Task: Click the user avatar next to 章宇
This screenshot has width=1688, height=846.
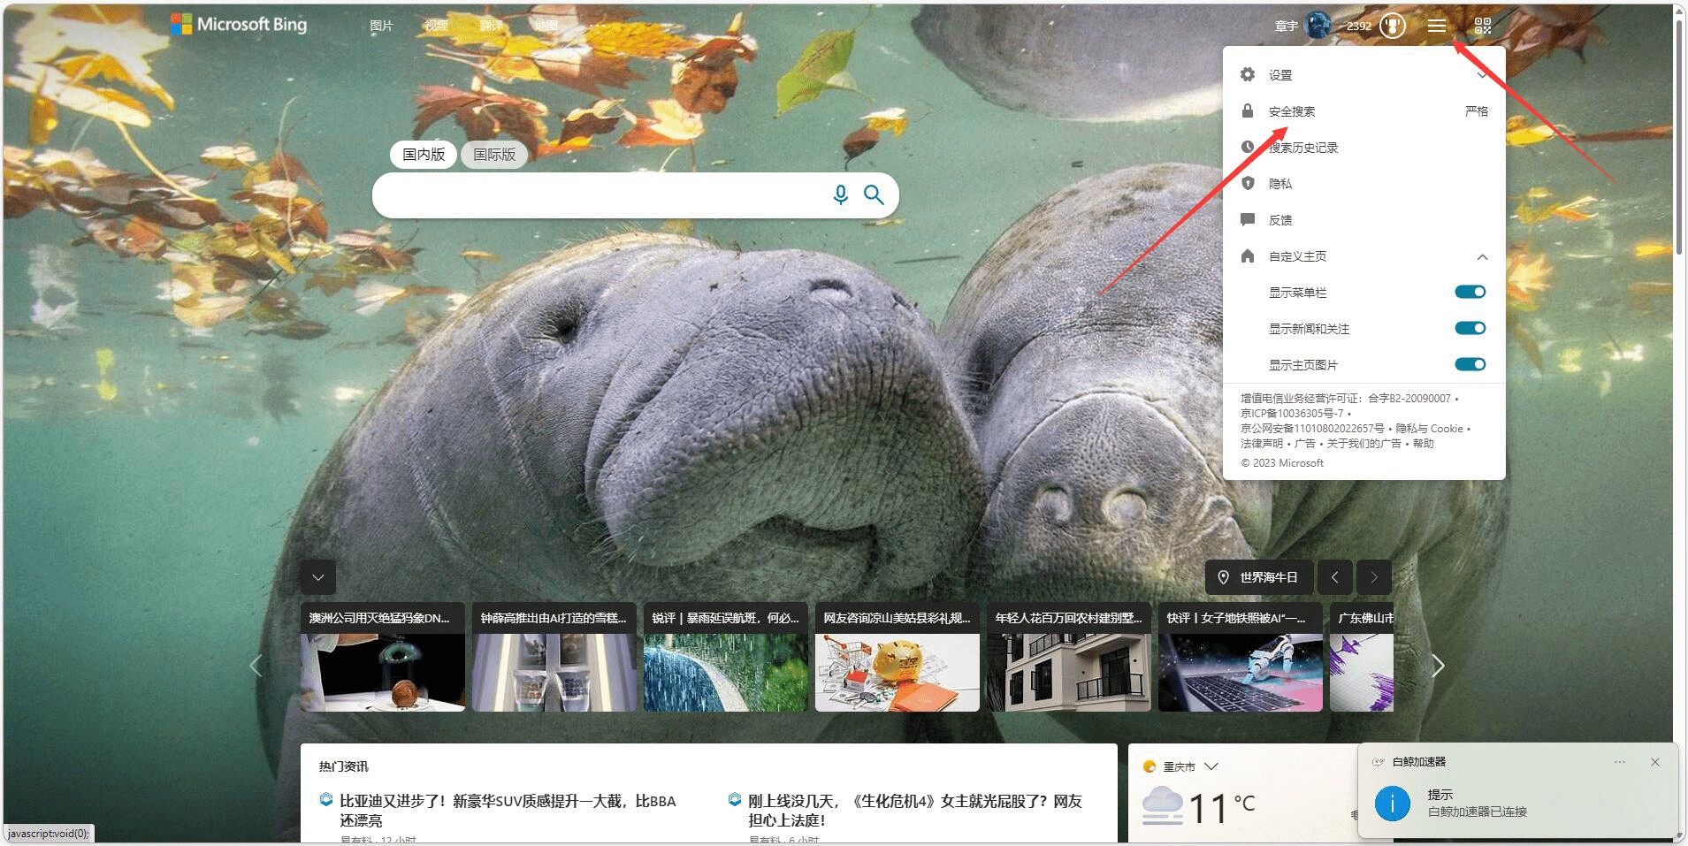Action: [1319, 25]
